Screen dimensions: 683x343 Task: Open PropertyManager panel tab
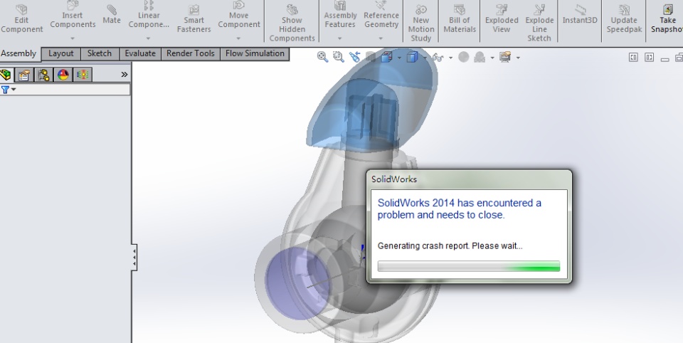[x=24, y=75]
